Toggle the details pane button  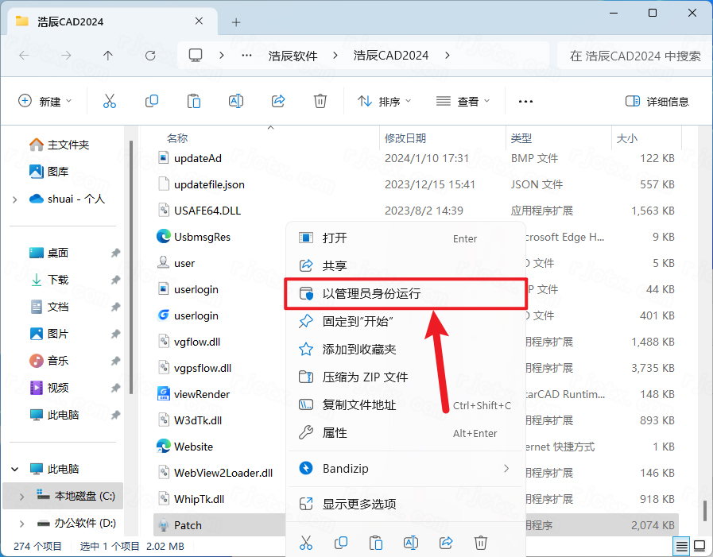(657, 101)
